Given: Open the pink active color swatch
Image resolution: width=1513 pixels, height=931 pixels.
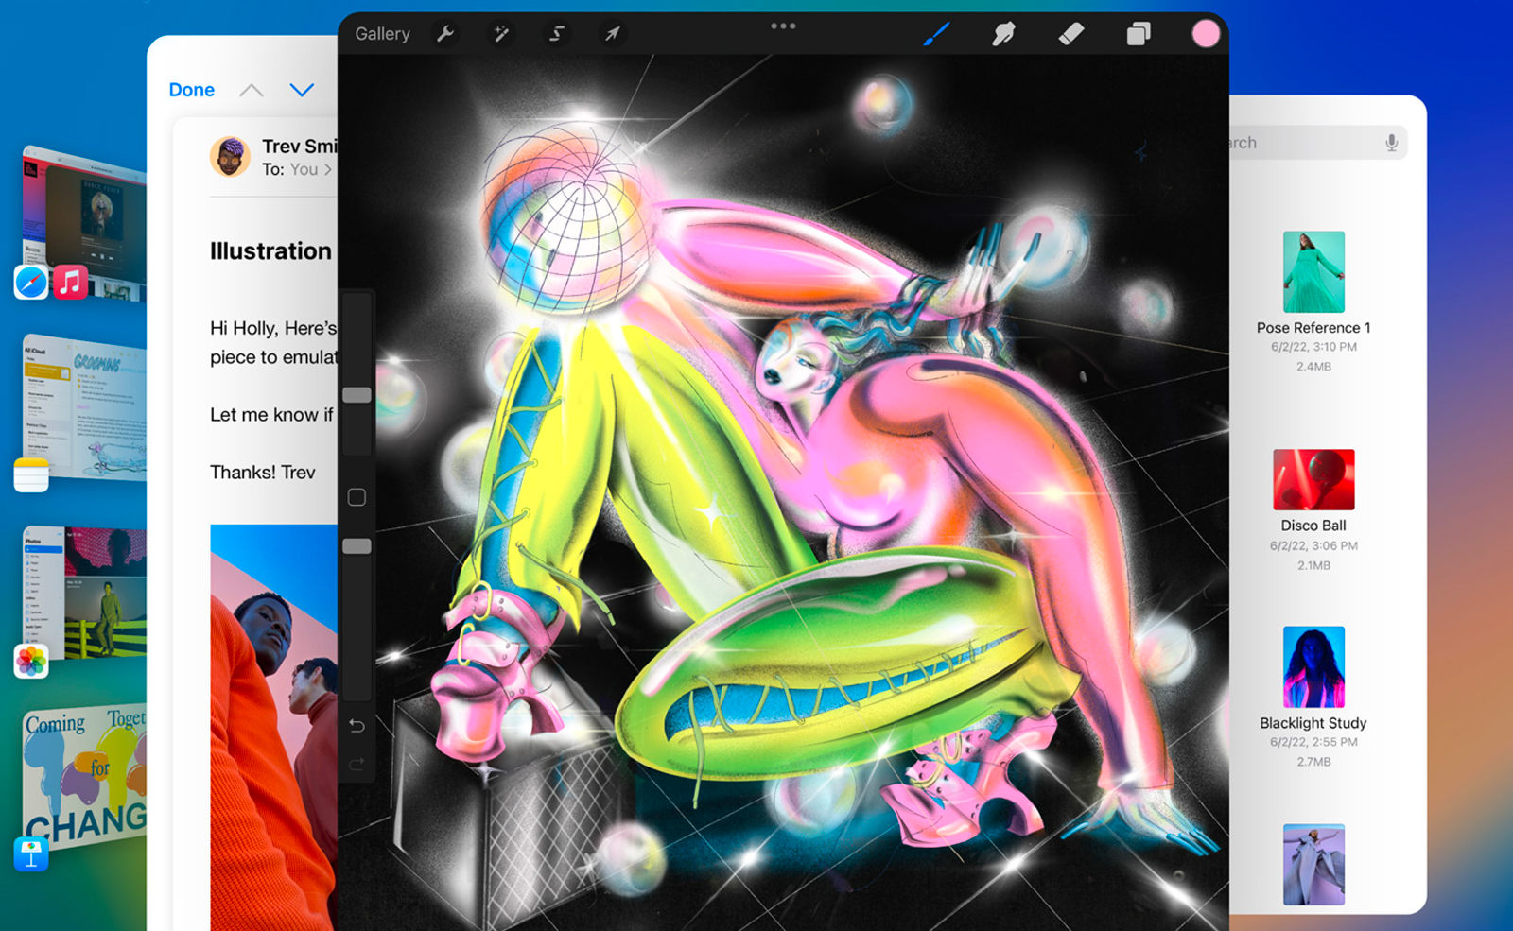Looking at the screenshot, I should pos(1206,33).
